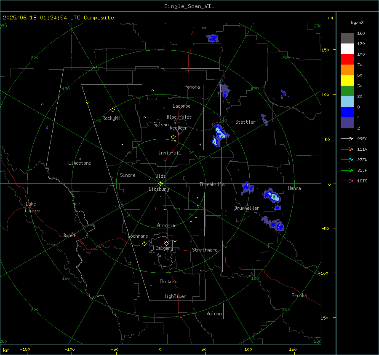Click the yellow diamond marker at Olds radar center
The image size is (379, 355).
click(x=161, y=184)
